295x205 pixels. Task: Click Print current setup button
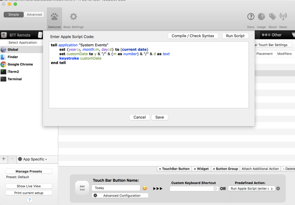coord(29,193)
